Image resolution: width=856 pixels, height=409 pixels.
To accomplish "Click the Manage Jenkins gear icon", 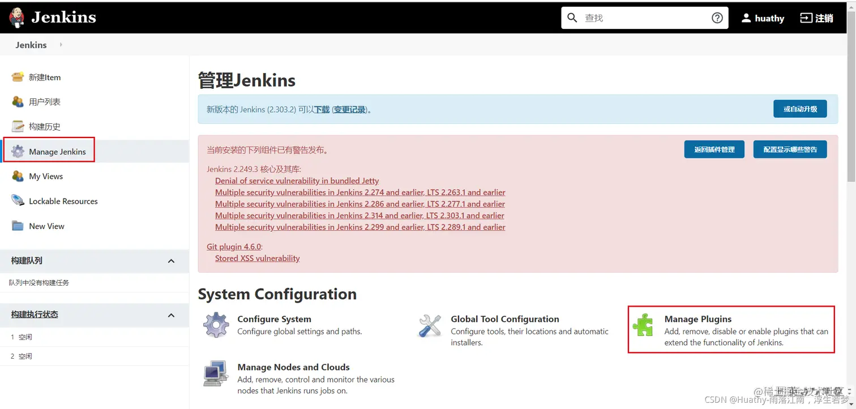I will (x=18, y=152).
